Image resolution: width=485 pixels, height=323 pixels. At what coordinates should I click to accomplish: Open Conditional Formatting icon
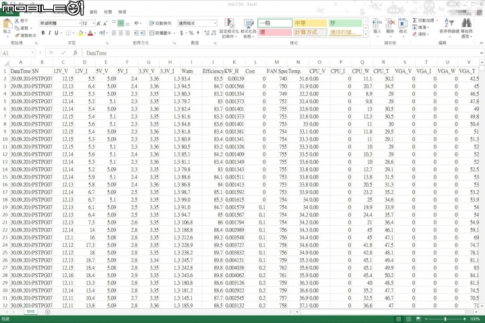[229, 24]
